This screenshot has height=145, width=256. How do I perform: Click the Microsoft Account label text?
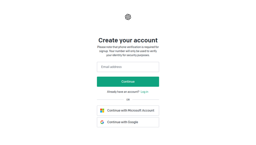click(141, 111)
